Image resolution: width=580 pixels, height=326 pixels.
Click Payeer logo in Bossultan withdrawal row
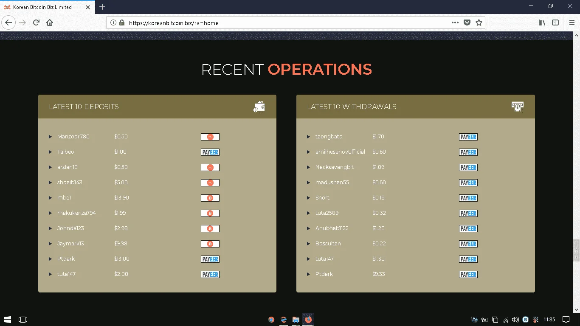[468, 244]
